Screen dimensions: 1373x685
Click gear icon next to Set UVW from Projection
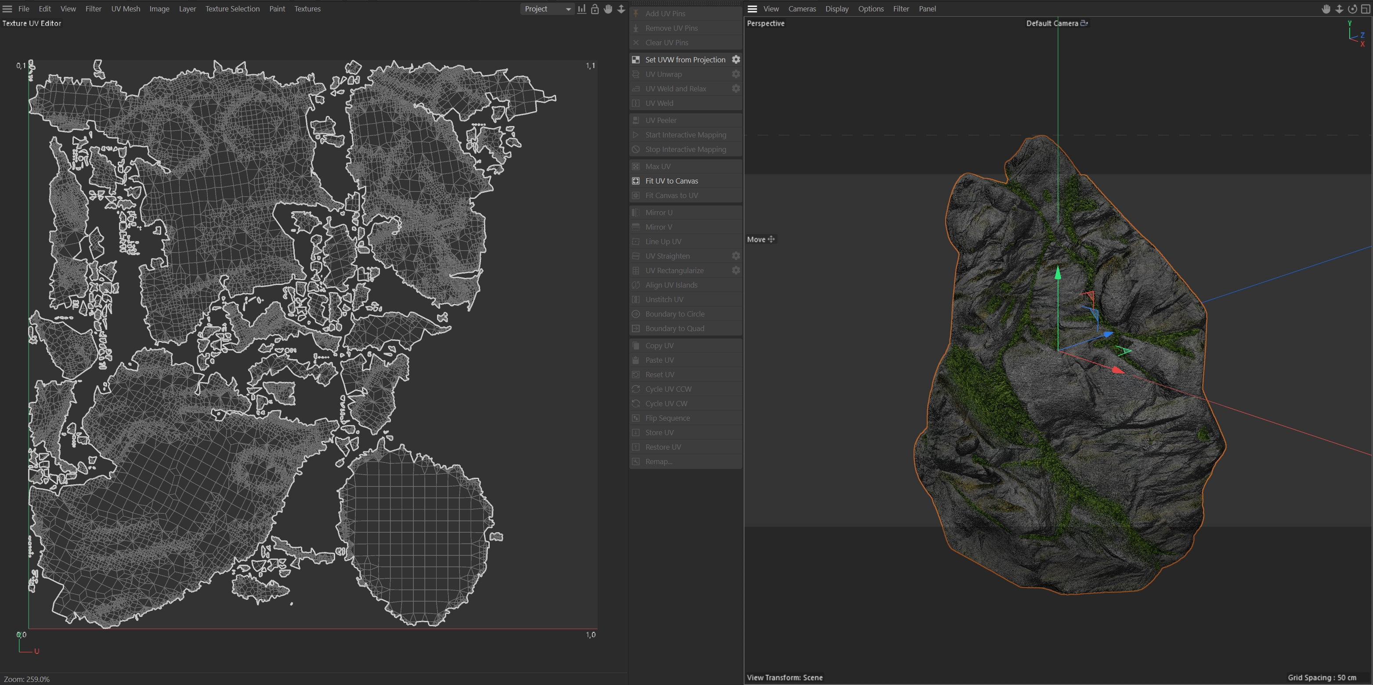(x=736, y=60)
